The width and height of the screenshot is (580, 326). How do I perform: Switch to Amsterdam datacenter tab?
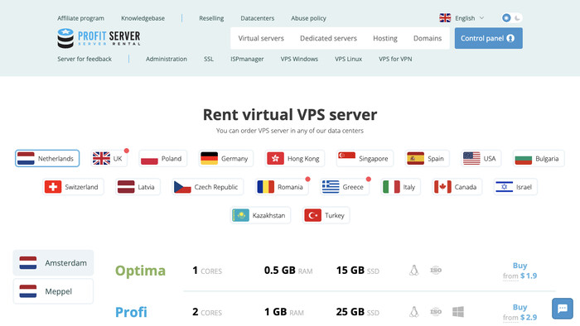pyautogui.click(x=53, y=263)
